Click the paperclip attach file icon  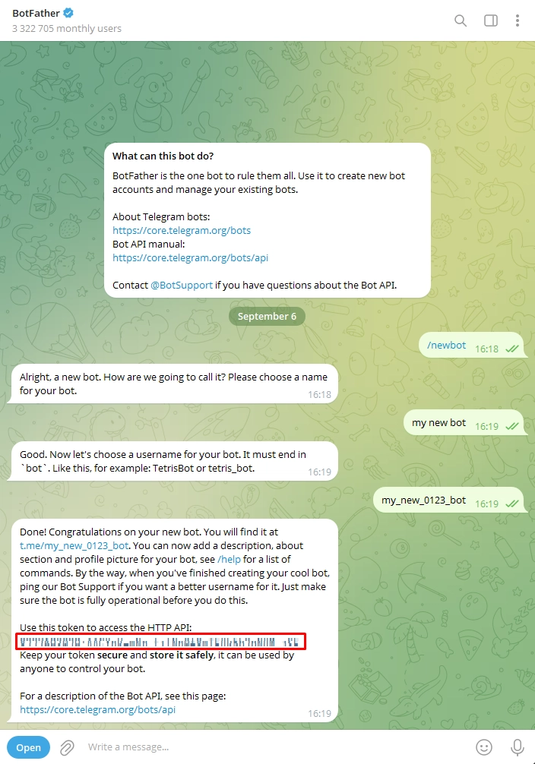point(67,747)
